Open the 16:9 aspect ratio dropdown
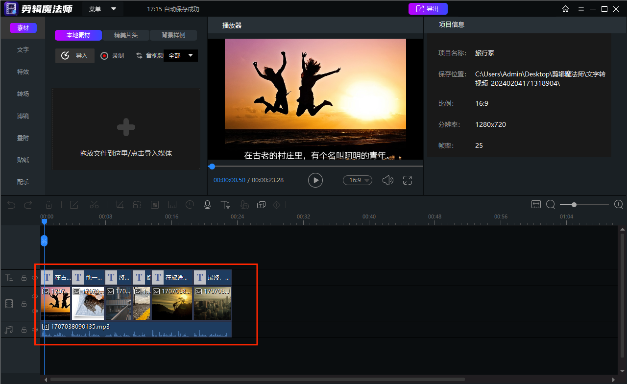 point(358,180)
